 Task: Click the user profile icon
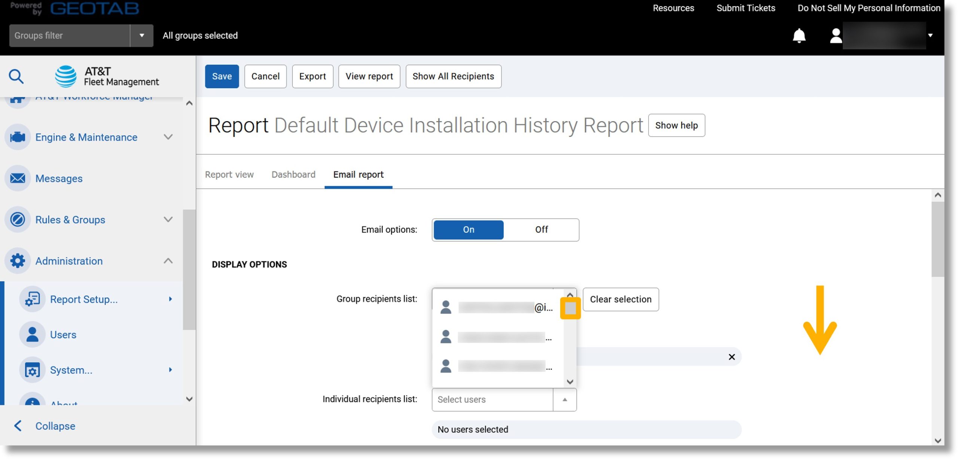pos(836,36)
